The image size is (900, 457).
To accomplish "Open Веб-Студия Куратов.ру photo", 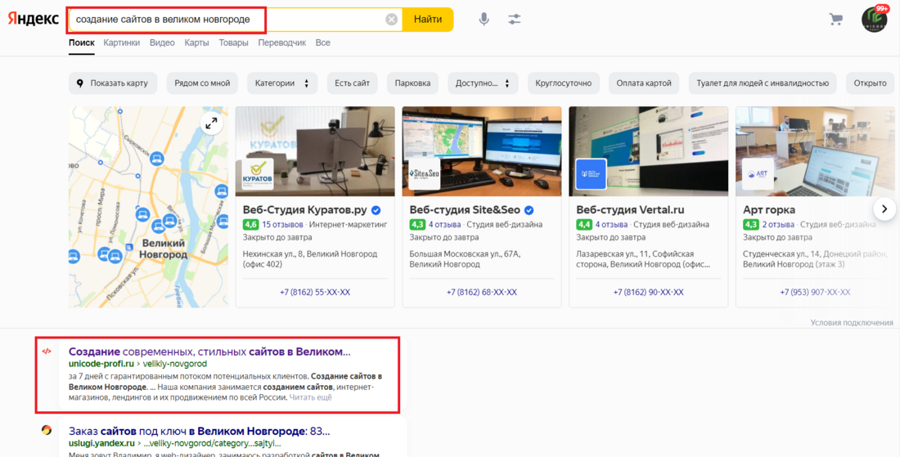I will 315,151.
